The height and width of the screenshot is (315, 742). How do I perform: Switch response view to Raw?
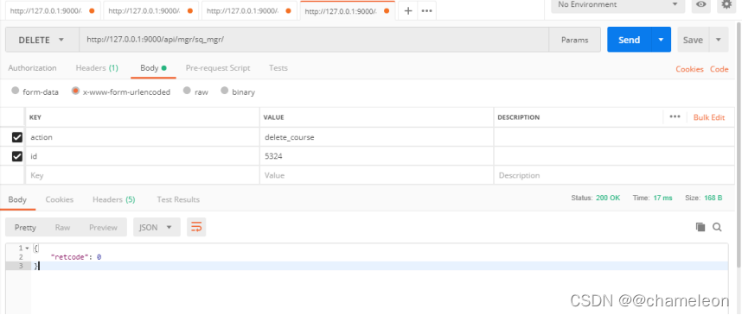pyautogui.click(x=62, y=227)
